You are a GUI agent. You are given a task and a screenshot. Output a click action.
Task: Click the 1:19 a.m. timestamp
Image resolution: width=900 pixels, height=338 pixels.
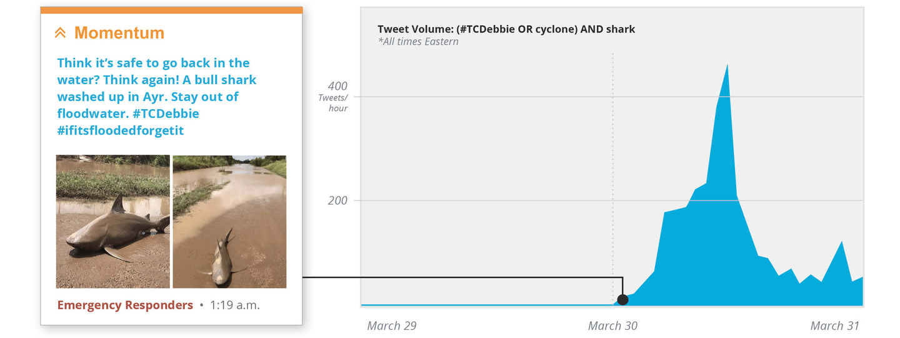point(235,305)
